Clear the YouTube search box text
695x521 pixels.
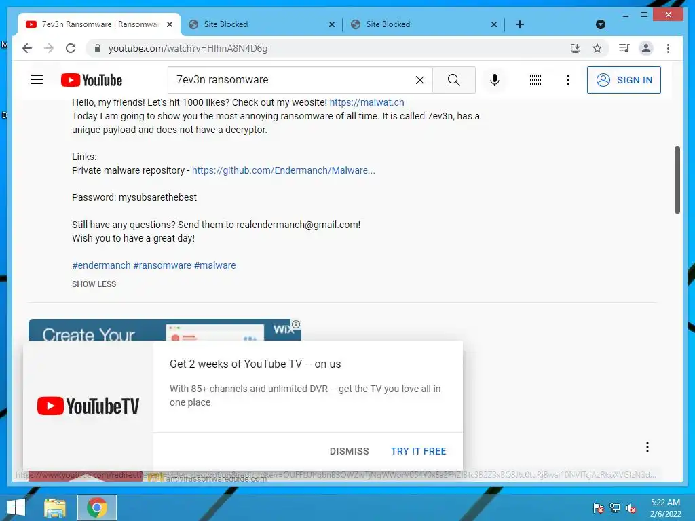pyautogui.click(x=419, y=80)
